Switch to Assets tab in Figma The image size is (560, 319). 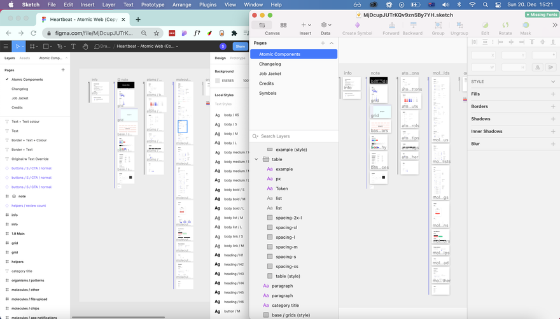pos(25,58)
